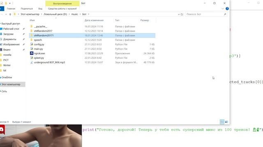Open tst folder in navigation pane
263x147 pixels.
pos(5,70)
